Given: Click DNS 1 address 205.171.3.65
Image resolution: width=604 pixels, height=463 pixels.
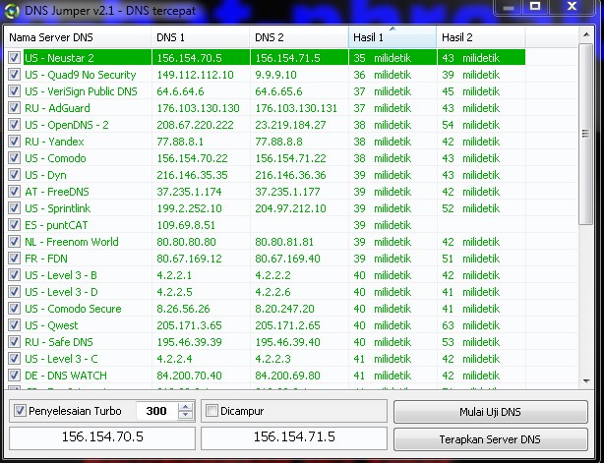Looking at the screenshot, I should tap(189, 325).
